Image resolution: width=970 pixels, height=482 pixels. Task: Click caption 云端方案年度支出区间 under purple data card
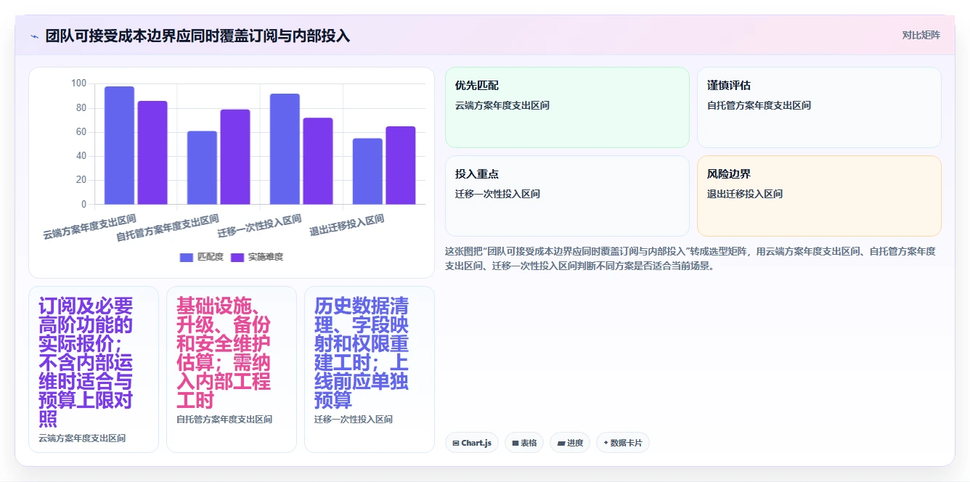[82, 438]
